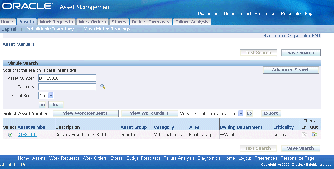Screen dimensions: 334x169
Task: Click the footer Logout link
Action: (245, 158)
